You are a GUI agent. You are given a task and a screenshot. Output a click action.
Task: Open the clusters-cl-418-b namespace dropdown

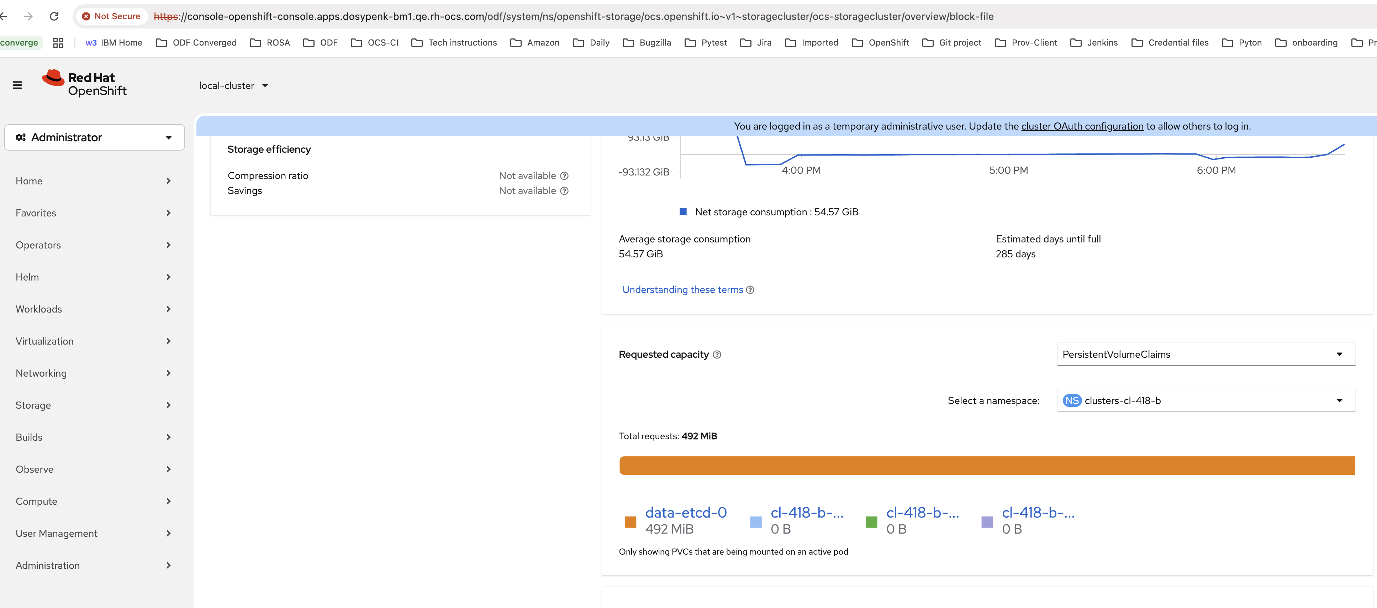[1205, 400]
